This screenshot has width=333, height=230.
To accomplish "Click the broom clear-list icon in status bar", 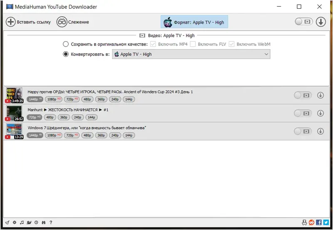I will [7, 222].
